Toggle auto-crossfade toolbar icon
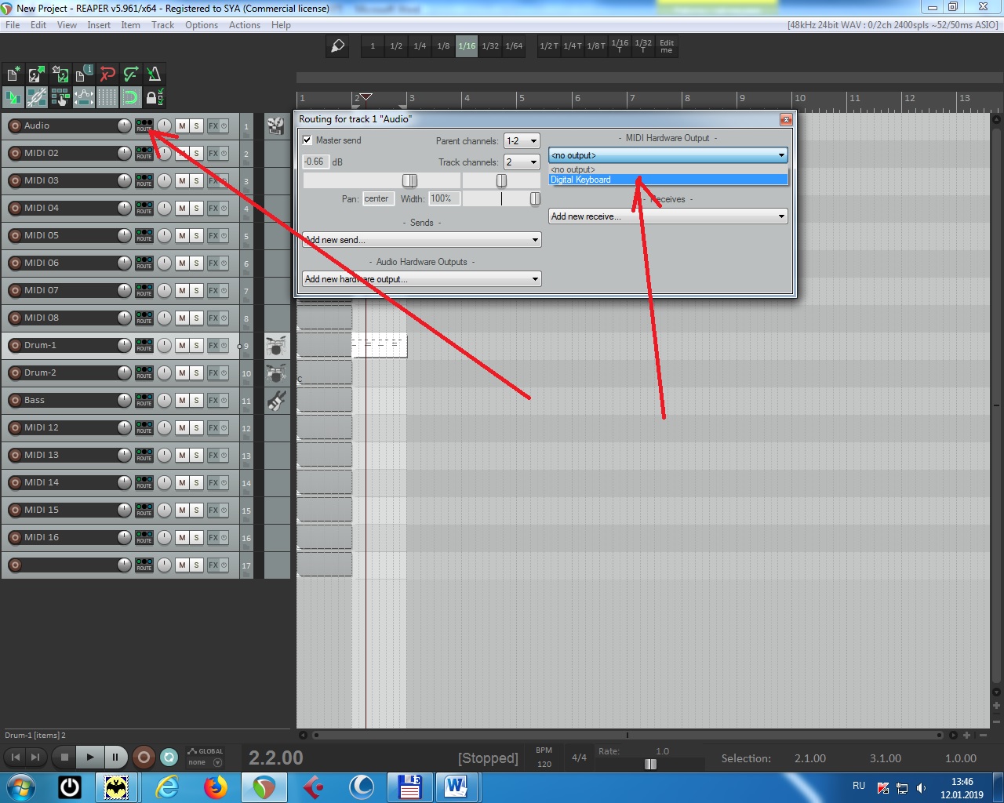Image resolution: width=1004 pixels, height=803 pixels. click(13, 98)
